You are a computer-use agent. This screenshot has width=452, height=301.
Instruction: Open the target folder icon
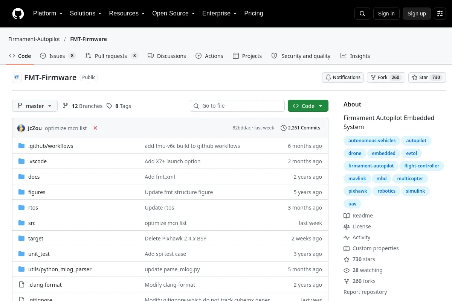(x=21, y=238)
